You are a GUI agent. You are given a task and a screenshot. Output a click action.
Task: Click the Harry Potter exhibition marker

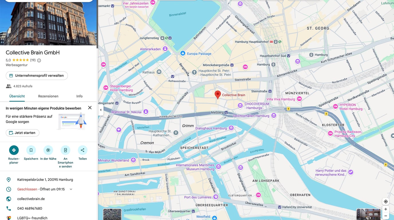click(x=351, y=172)
